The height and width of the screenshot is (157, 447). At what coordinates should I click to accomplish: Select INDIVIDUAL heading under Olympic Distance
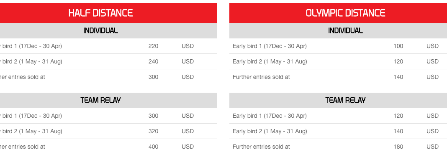[x=345, y=30]
